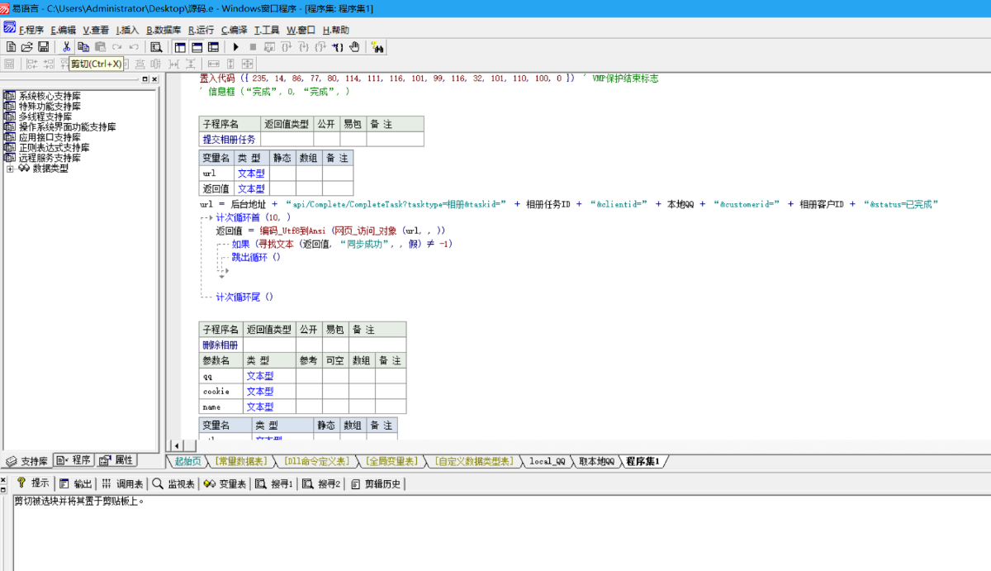Screen dimensions: 991x571
Task: Expand the 数据类型 tree node
Action: tap(10, 169)
